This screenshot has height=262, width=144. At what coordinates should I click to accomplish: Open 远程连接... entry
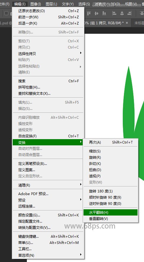click(x=48, y=206)
